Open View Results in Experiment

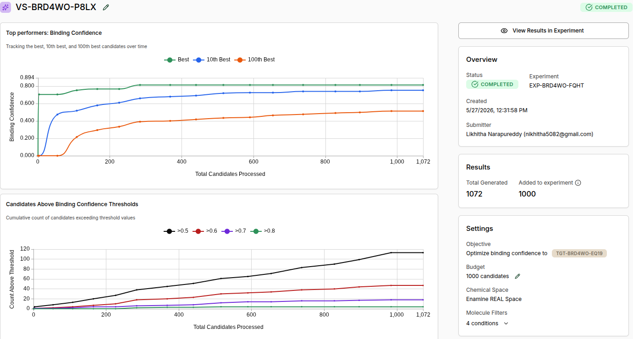(543, 31)
